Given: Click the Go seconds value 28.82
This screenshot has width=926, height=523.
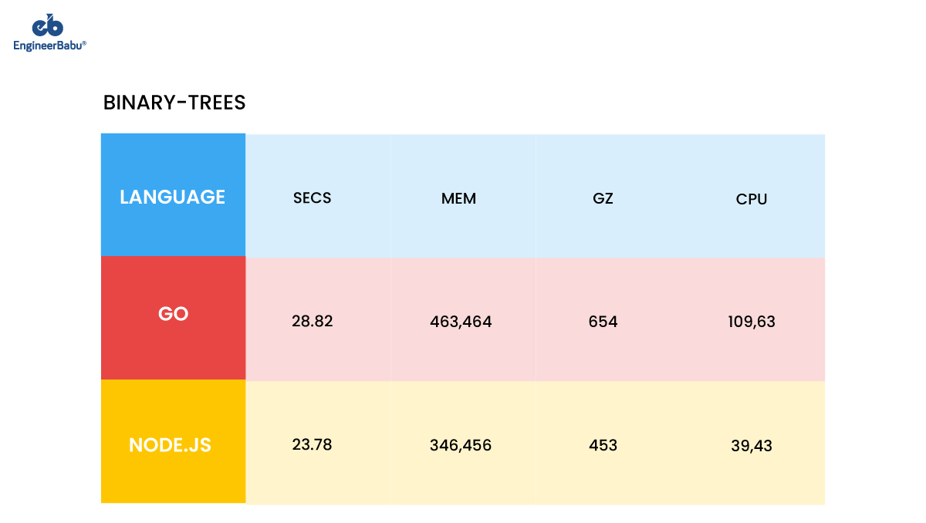Looking at the screenshot, I should (313, 321).
